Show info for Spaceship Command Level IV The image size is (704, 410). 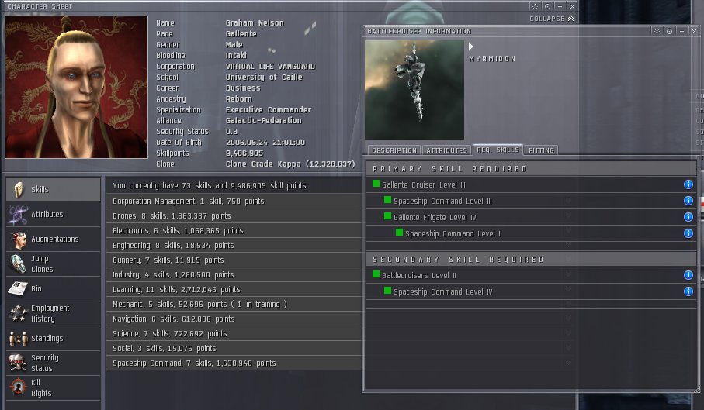coord(688,291)
